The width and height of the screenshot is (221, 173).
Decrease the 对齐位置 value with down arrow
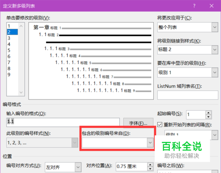150,169
